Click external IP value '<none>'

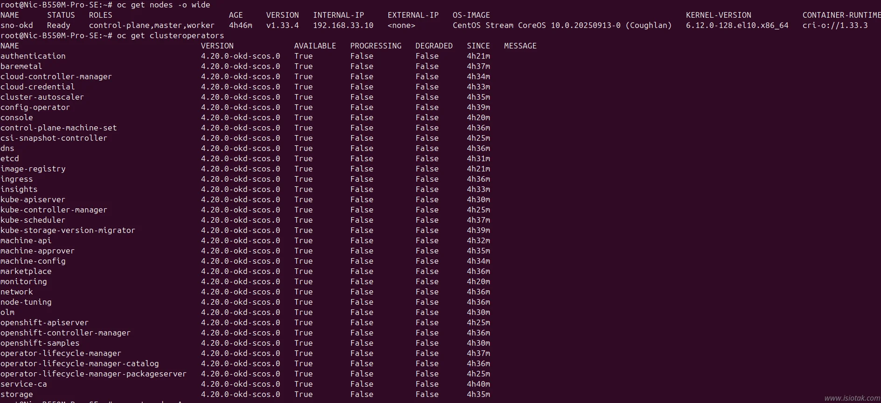click(x=402, y=26)
